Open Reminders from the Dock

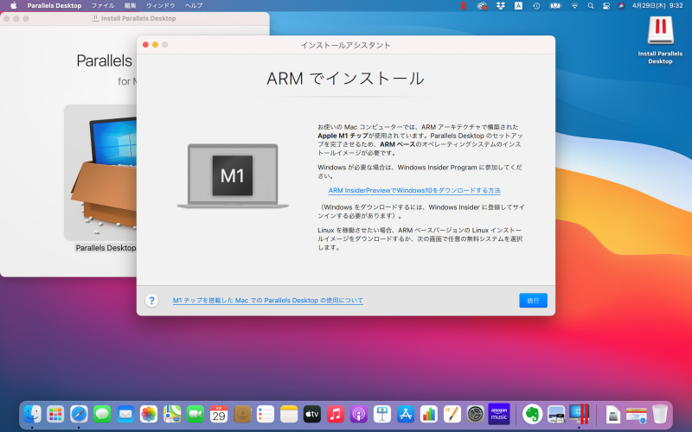pyautogui.click(x=266, y=414)
